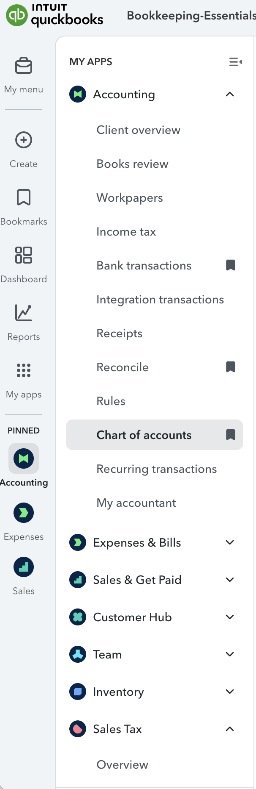Expand the Expenses & Bills section
The height and width of the screenshot is (789, 256).
point(230,542)
